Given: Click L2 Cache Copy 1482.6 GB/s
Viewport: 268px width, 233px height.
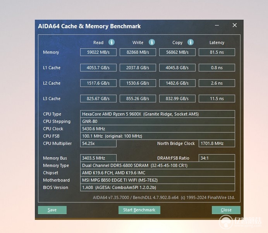Looking at the screenshot, I should click(177, 83).
